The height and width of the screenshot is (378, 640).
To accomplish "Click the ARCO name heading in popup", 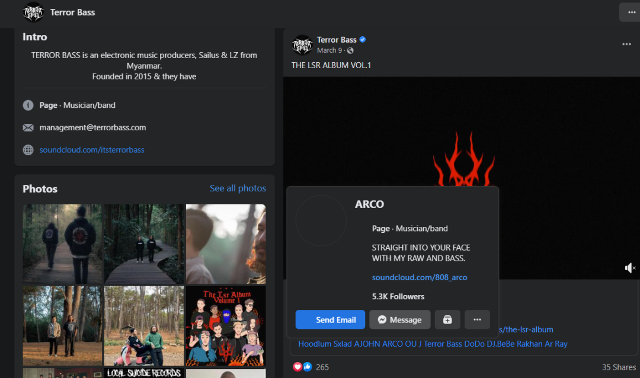I will [369, 204].
